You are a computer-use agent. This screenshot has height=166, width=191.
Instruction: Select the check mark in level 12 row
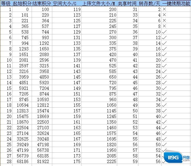click(x=164, y=71)
